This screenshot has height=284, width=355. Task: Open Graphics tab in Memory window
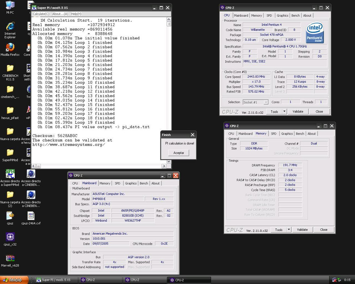tap(287, 133)
